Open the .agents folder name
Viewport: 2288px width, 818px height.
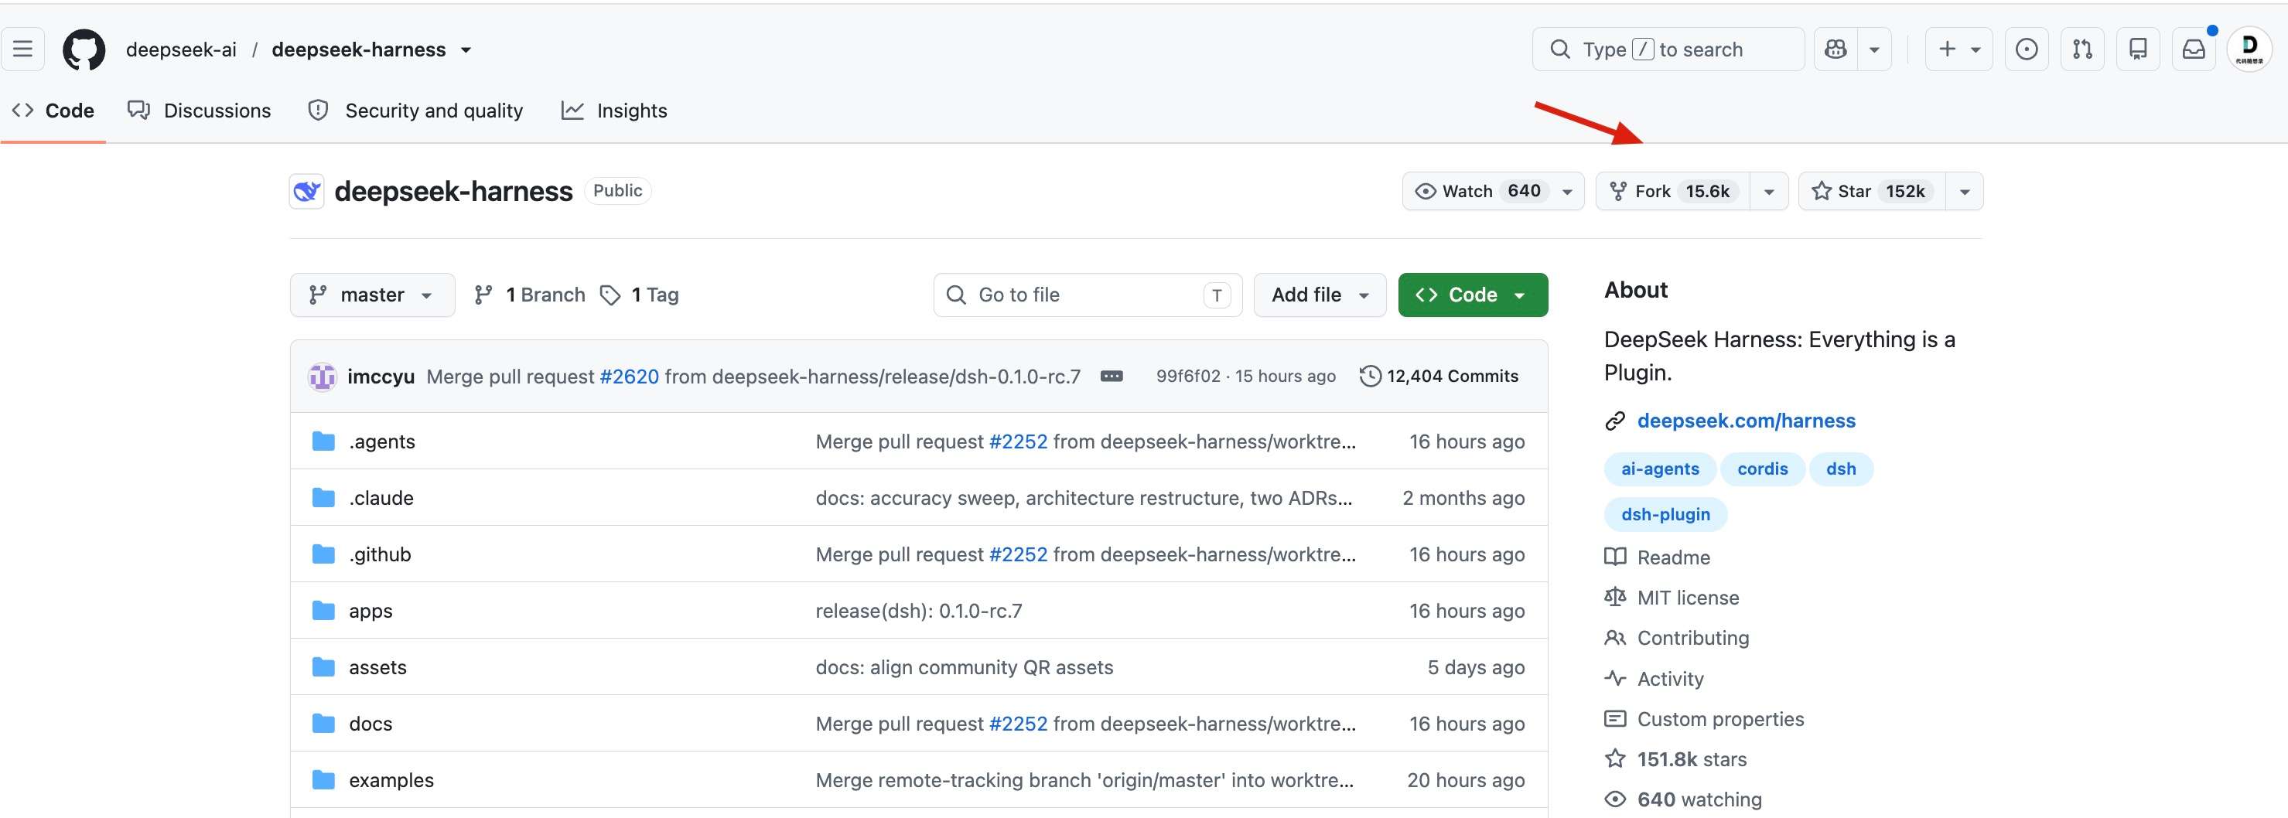pyautogui.click(x=382, y=441)
